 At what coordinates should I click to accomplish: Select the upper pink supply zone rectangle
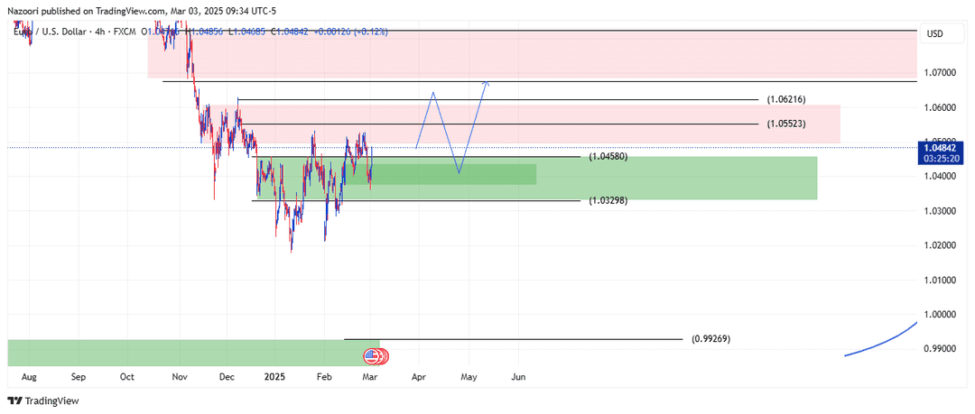point(533,56)
